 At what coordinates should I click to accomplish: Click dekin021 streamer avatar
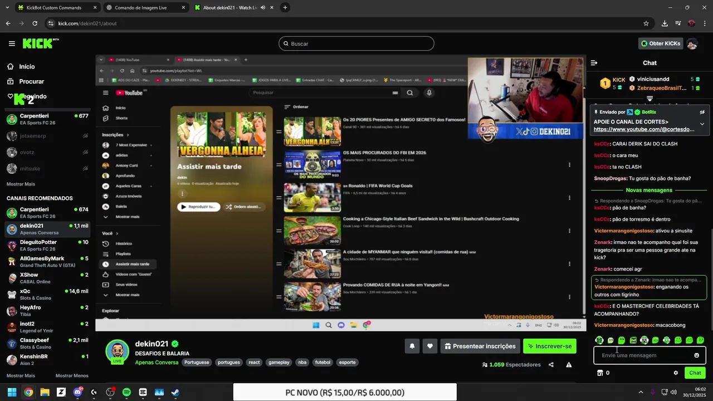tap(118, 351)
